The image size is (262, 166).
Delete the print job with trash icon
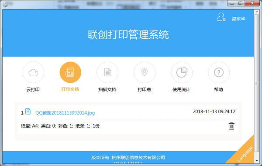click(x=231, y=126)
